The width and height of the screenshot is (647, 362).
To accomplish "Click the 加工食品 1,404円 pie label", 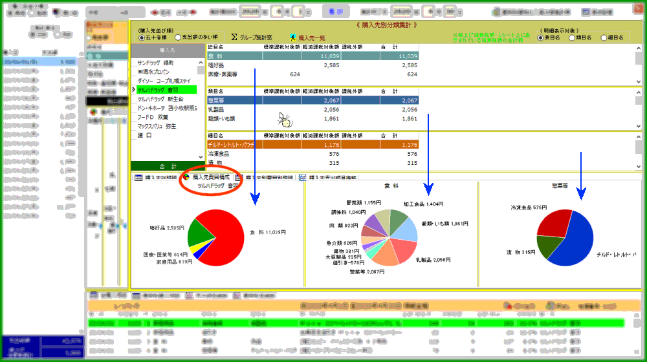I will click(423, 204).
